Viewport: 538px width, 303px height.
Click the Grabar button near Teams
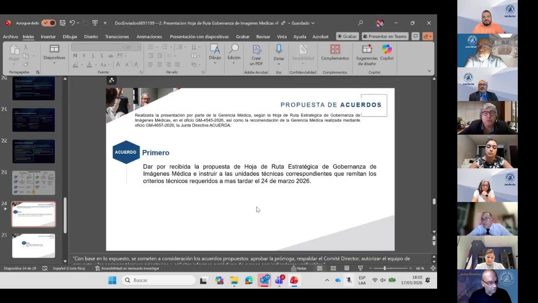point(347,37)
